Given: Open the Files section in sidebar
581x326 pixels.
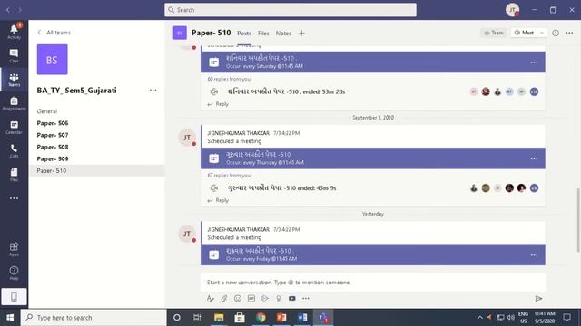Looking at the screenshot, I should click(x=15, y=175).
